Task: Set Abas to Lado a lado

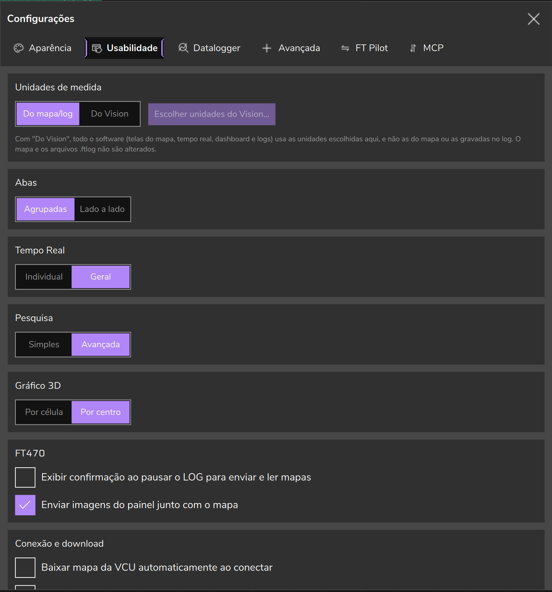Action: coord(102,209)
